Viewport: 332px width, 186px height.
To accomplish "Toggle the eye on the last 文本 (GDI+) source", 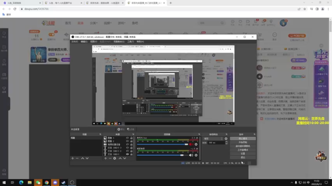I will coord(127,154).
